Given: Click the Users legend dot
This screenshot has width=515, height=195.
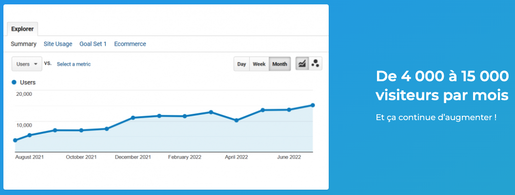Looking at the screenshot, I should point(14,82).
